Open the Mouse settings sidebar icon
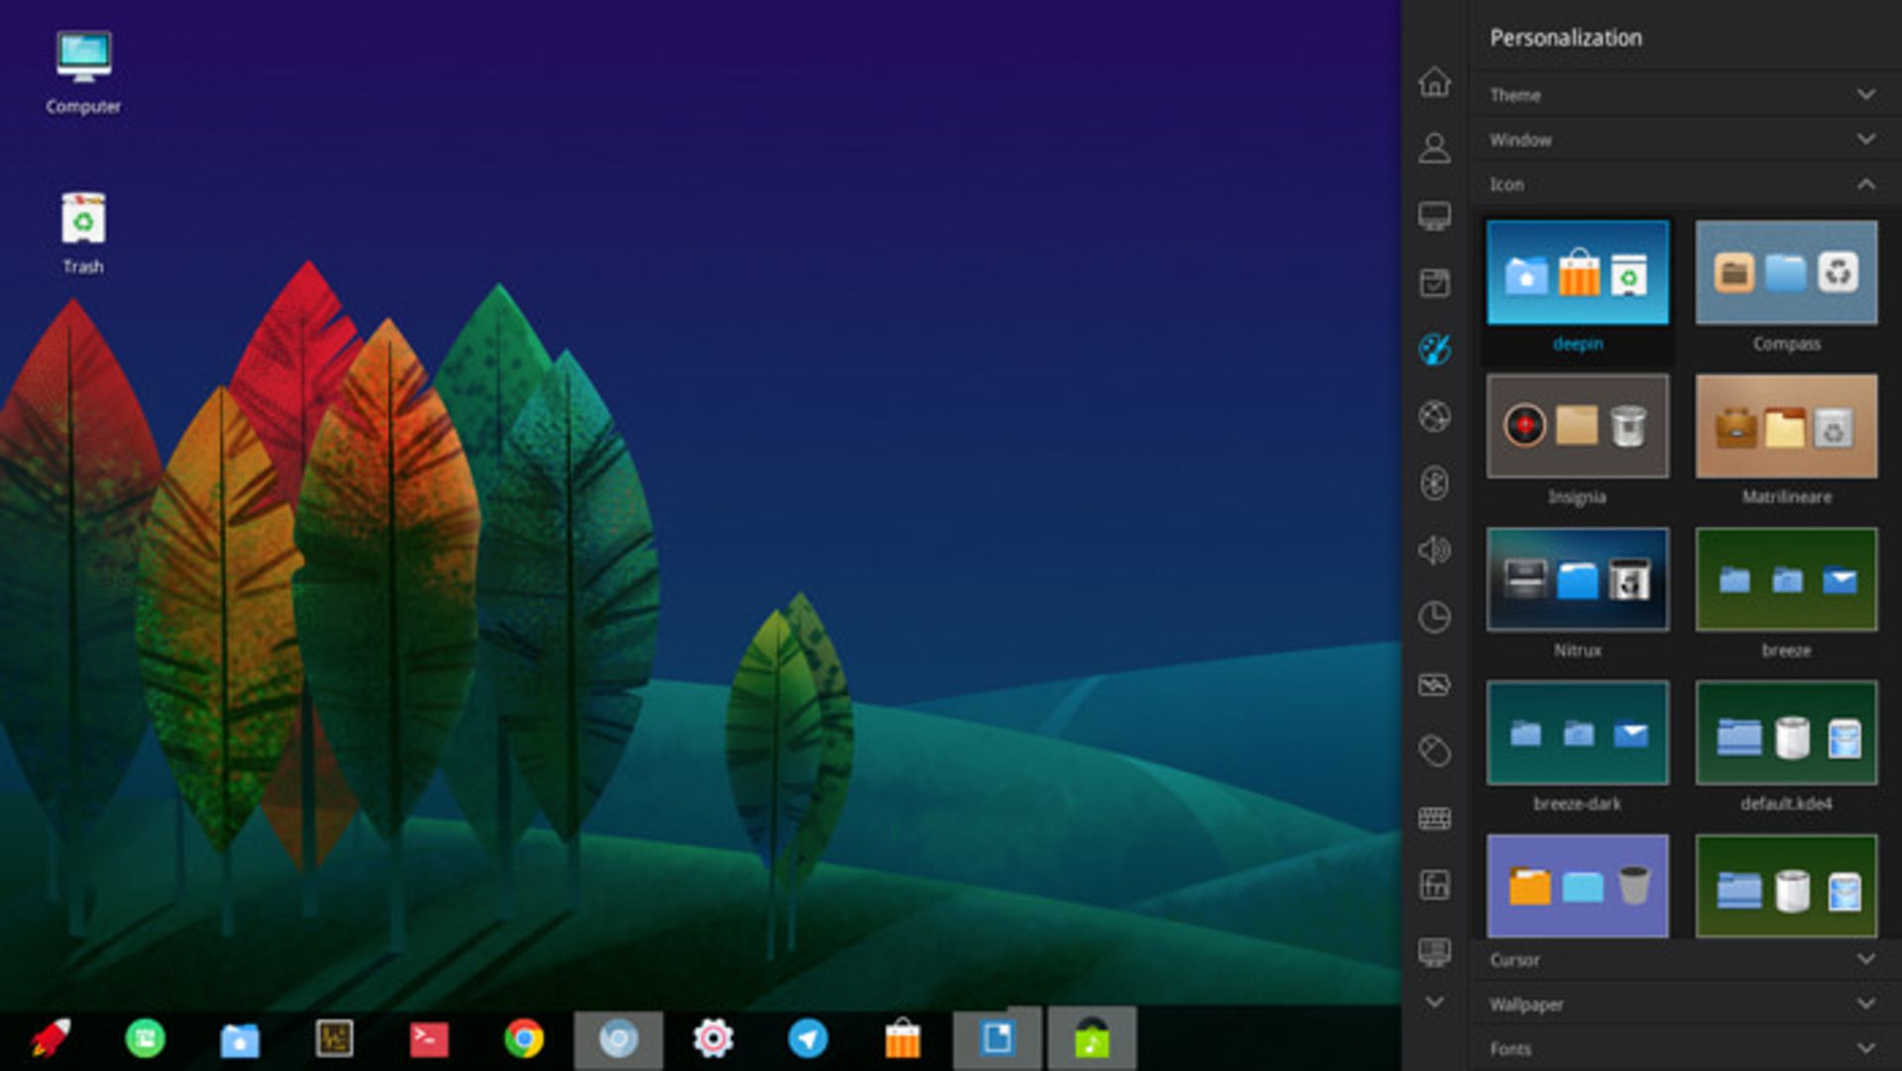This screenshot has width=1902, height=1071. 1433,751
